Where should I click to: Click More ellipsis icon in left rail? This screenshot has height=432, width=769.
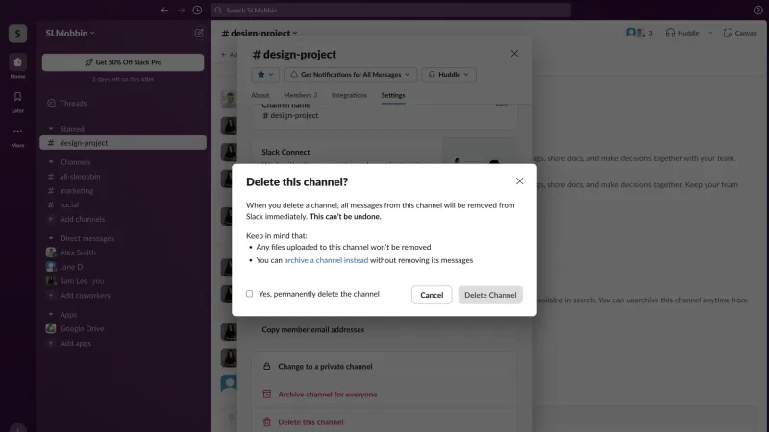[17, 131]
